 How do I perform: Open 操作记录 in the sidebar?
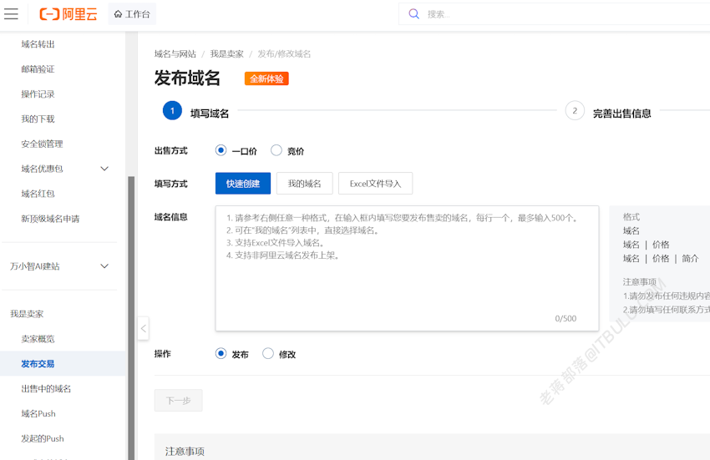(x=38, y=94)
